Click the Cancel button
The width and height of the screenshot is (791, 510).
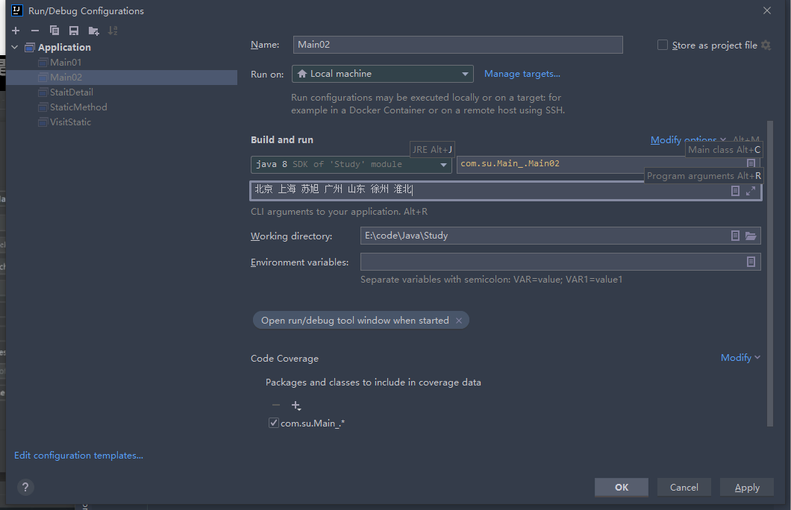tap(684, 487)
